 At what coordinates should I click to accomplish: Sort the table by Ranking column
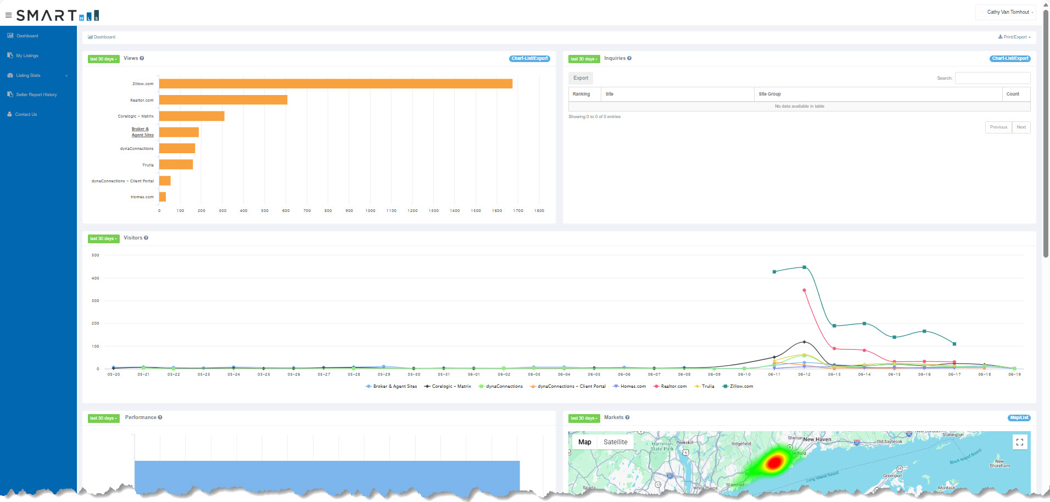(584, 94)
